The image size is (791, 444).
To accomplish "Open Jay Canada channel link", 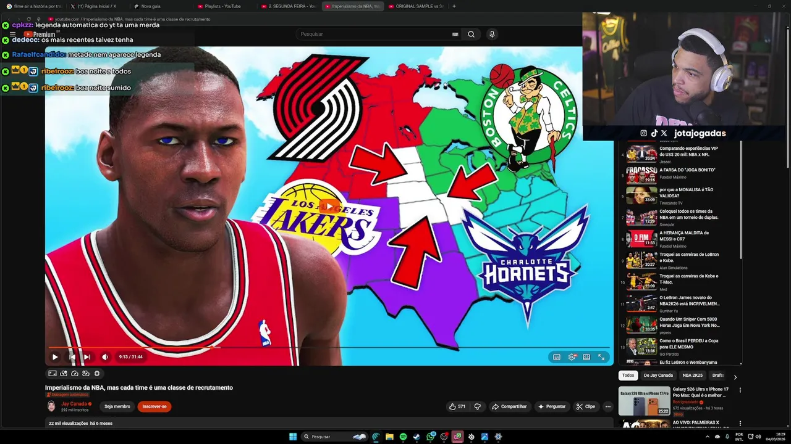I will [74, 404].
